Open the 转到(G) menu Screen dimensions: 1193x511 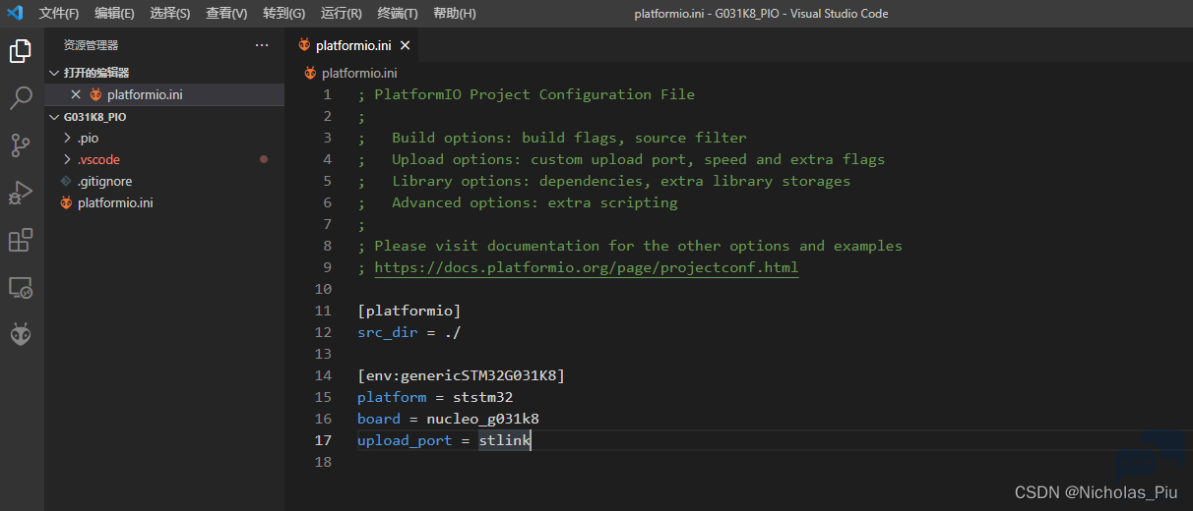(283, 14)
